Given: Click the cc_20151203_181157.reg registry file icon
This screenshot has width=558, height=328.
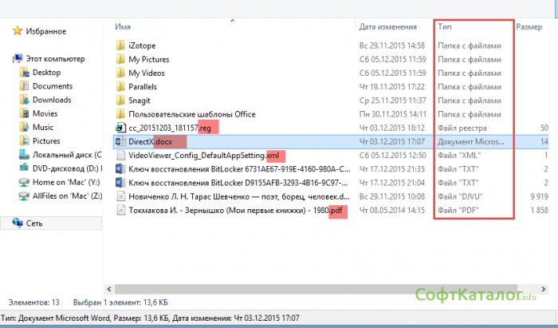Looking at the screenshot, I should pyautogui.click(x=121, y=128).
